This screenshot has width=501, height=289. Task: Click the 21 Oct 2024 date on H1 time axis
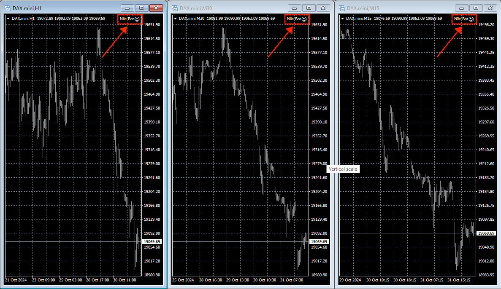pyautogui.click(x=16, y=280)
